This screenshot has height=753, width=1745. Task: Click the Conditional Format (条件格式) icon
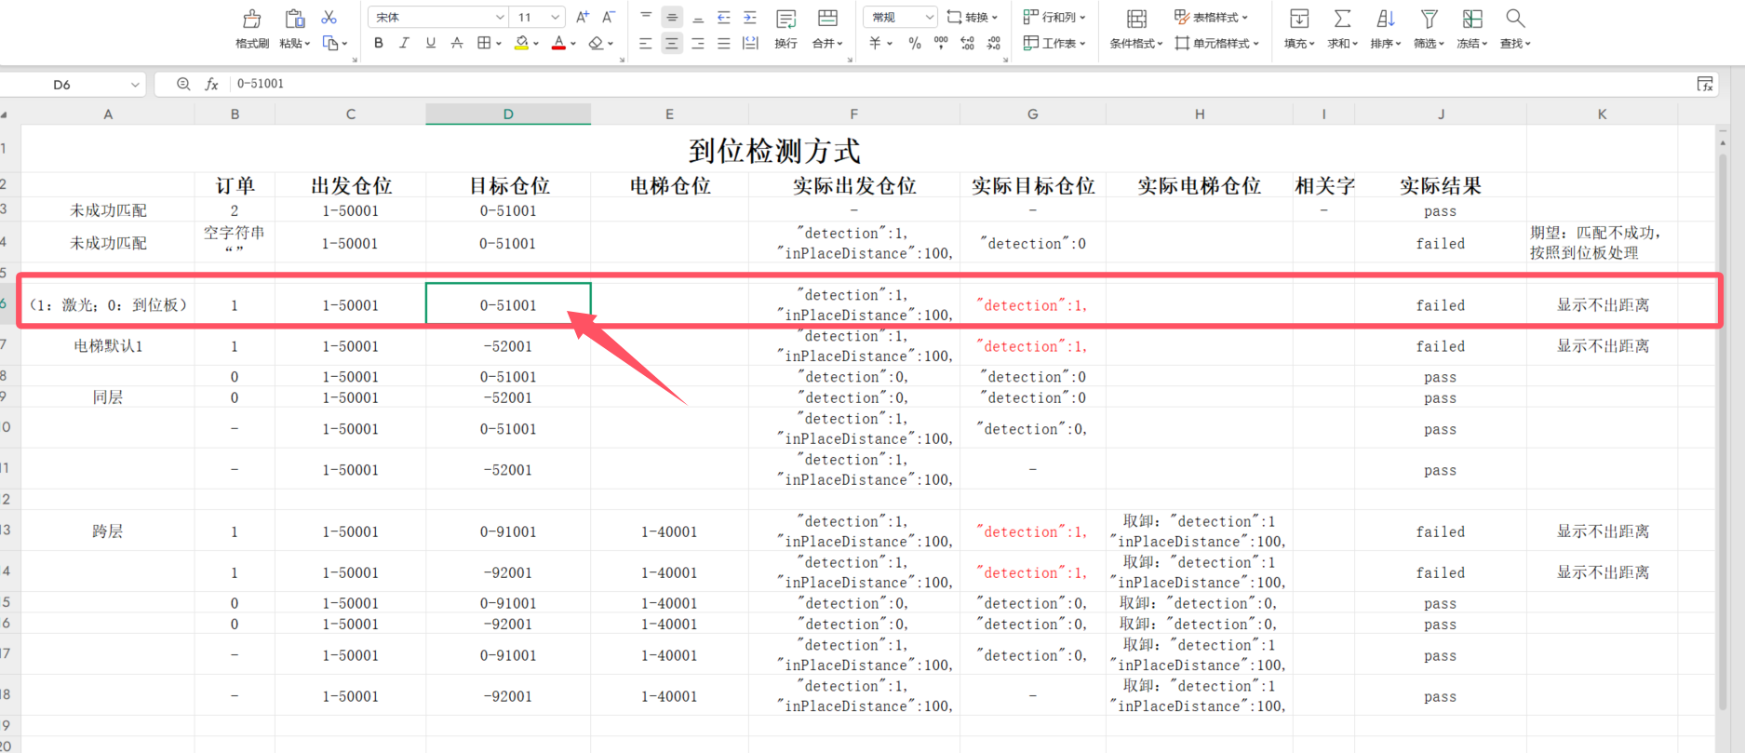click(1135, 19)
